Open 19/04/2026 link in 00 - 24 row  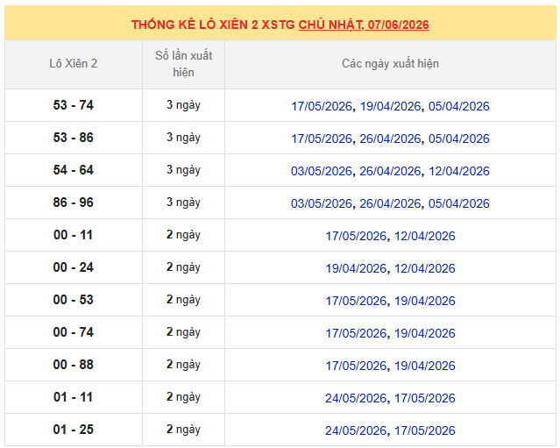[356, 268]
